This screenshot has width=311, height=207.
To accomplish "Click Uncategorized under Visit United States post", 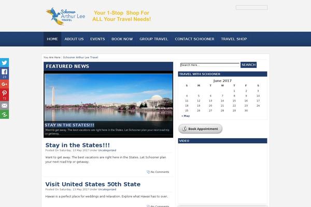I will [x=107, y=189].
